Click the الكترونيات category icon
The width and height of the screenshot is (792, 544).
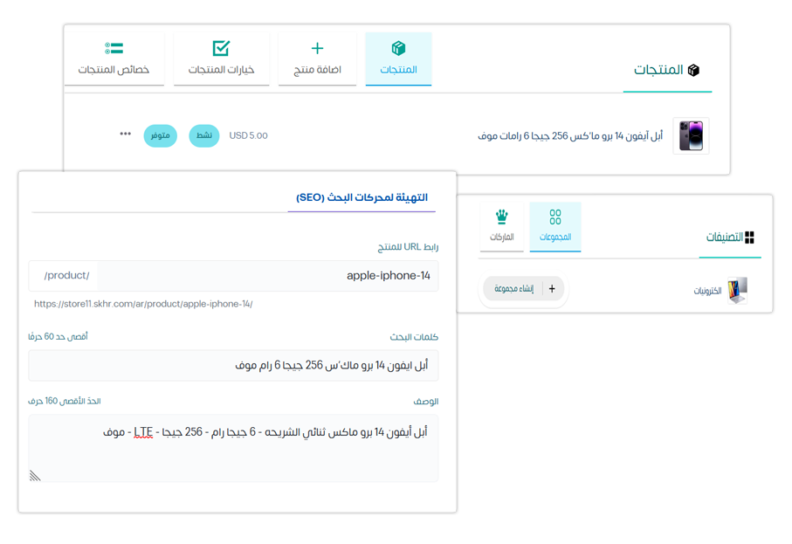click(x=738, y=290)
